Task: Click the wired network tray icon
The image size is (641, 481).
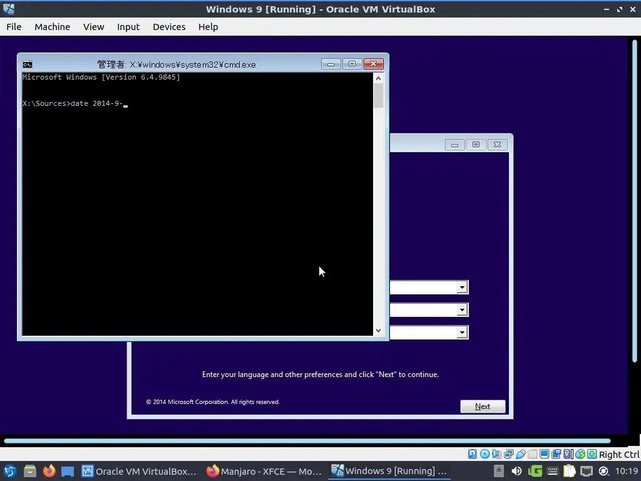Action: coord(586,471)
